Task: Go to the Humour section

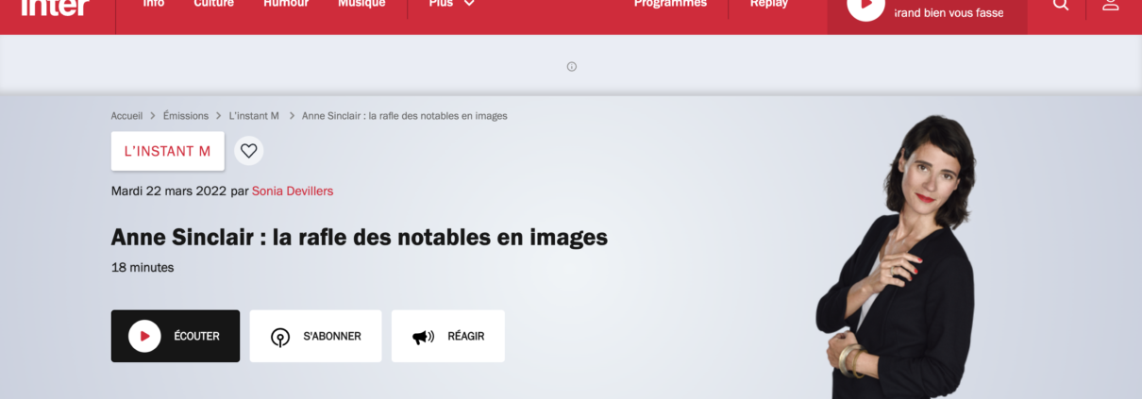Action: [x=286, y=5]
